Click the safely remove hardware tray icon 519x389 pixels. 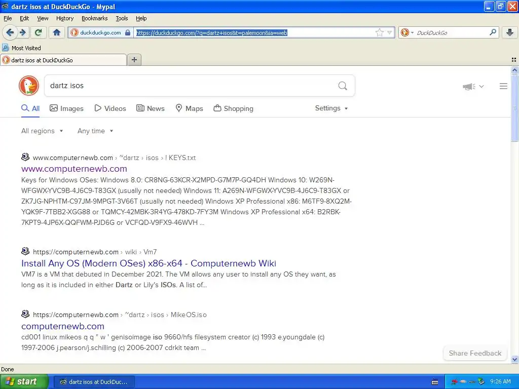481,382
